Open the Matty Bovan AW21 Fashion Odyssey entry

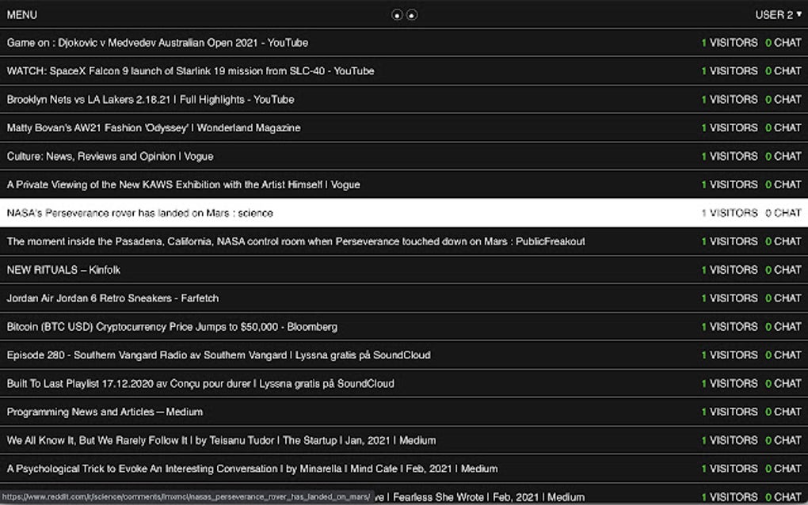click(x=152, y=127)
